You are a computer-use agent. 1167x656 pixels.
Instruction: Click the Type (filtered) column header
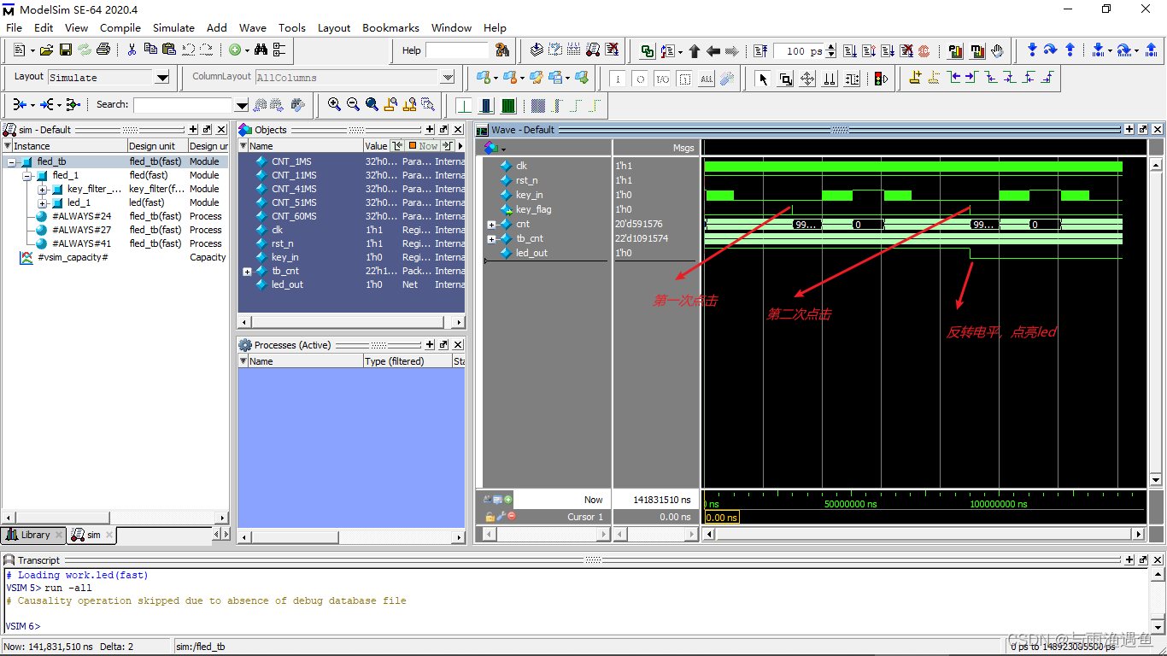406,361
